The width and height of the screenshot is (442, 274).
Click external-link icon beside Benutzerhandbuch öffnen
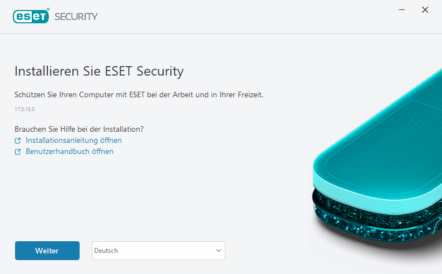pos(18,152)
